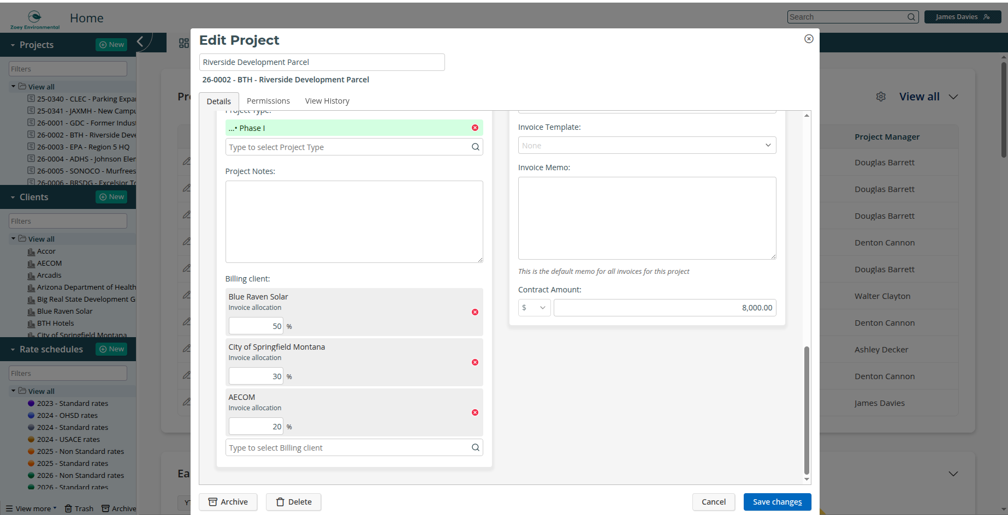Click the Blue Raven Solar allocation percent field
Screen dimensions: 1008x515
pos(256,326)
